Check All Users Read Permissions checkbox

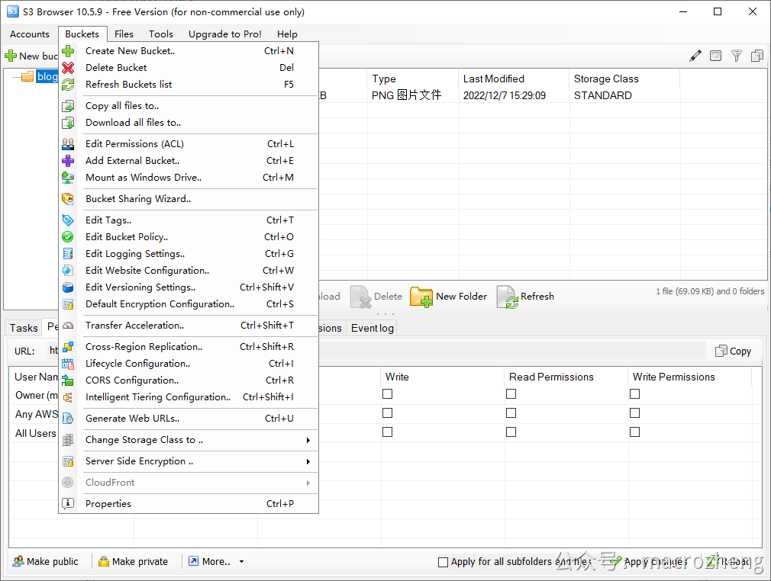tap(511, 432)
